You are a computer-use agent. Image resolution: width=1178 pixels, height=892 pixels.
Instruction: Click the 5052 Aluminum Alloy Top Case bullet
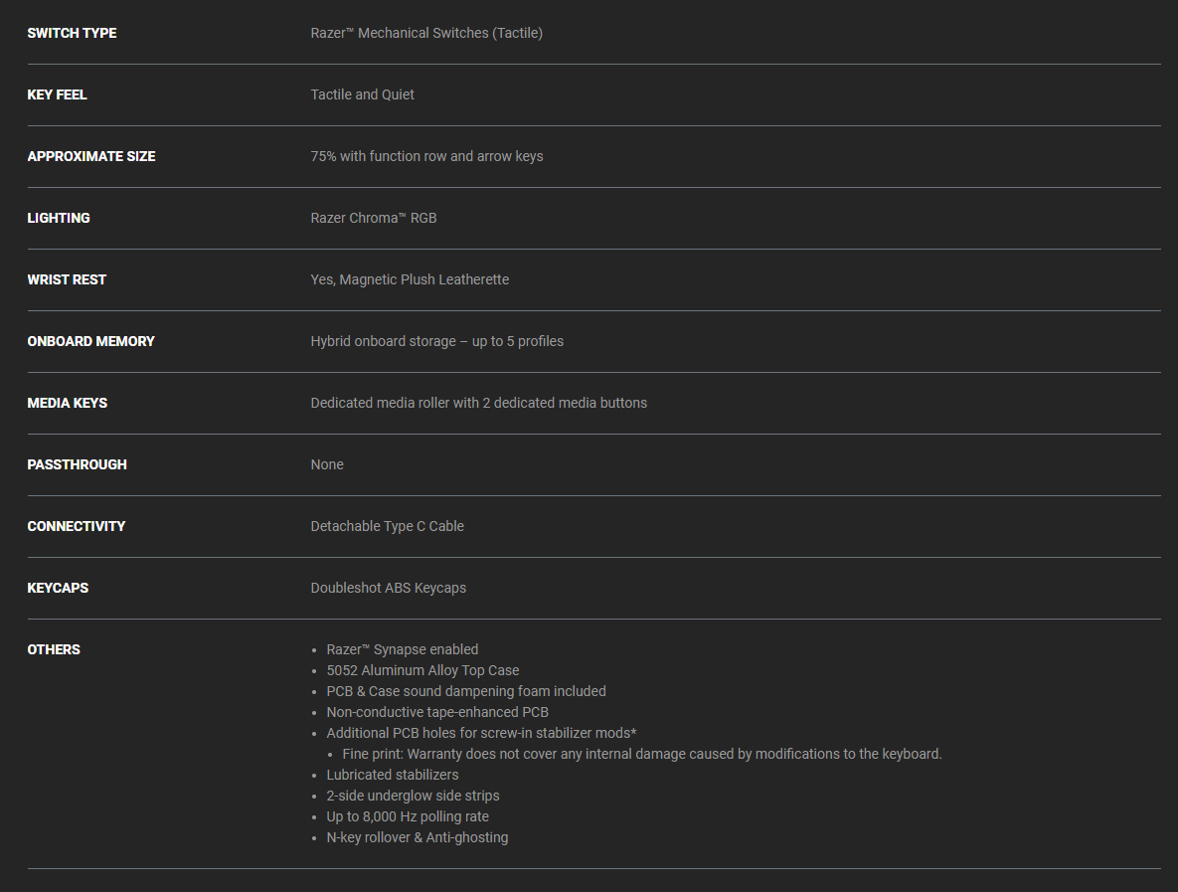pyautogui.click(x=422, y=670)
